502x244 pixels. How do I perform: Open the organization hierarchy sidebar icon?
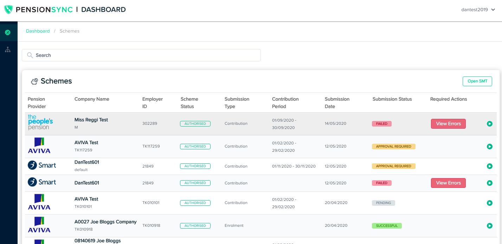tap(8, 50)
